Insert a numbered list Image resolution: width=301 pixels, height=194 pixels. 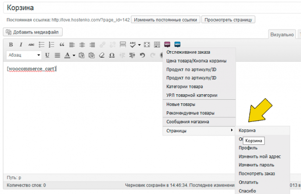click(x=52, y=45)
